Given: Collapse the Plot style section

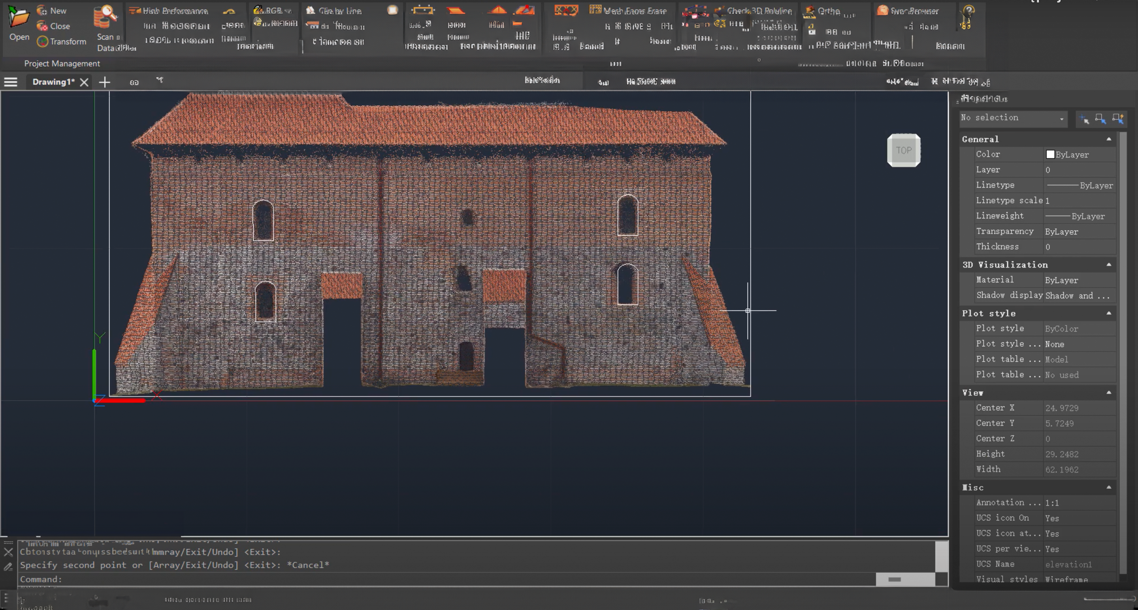Looking at the screenshot, I should point(1108,313).
